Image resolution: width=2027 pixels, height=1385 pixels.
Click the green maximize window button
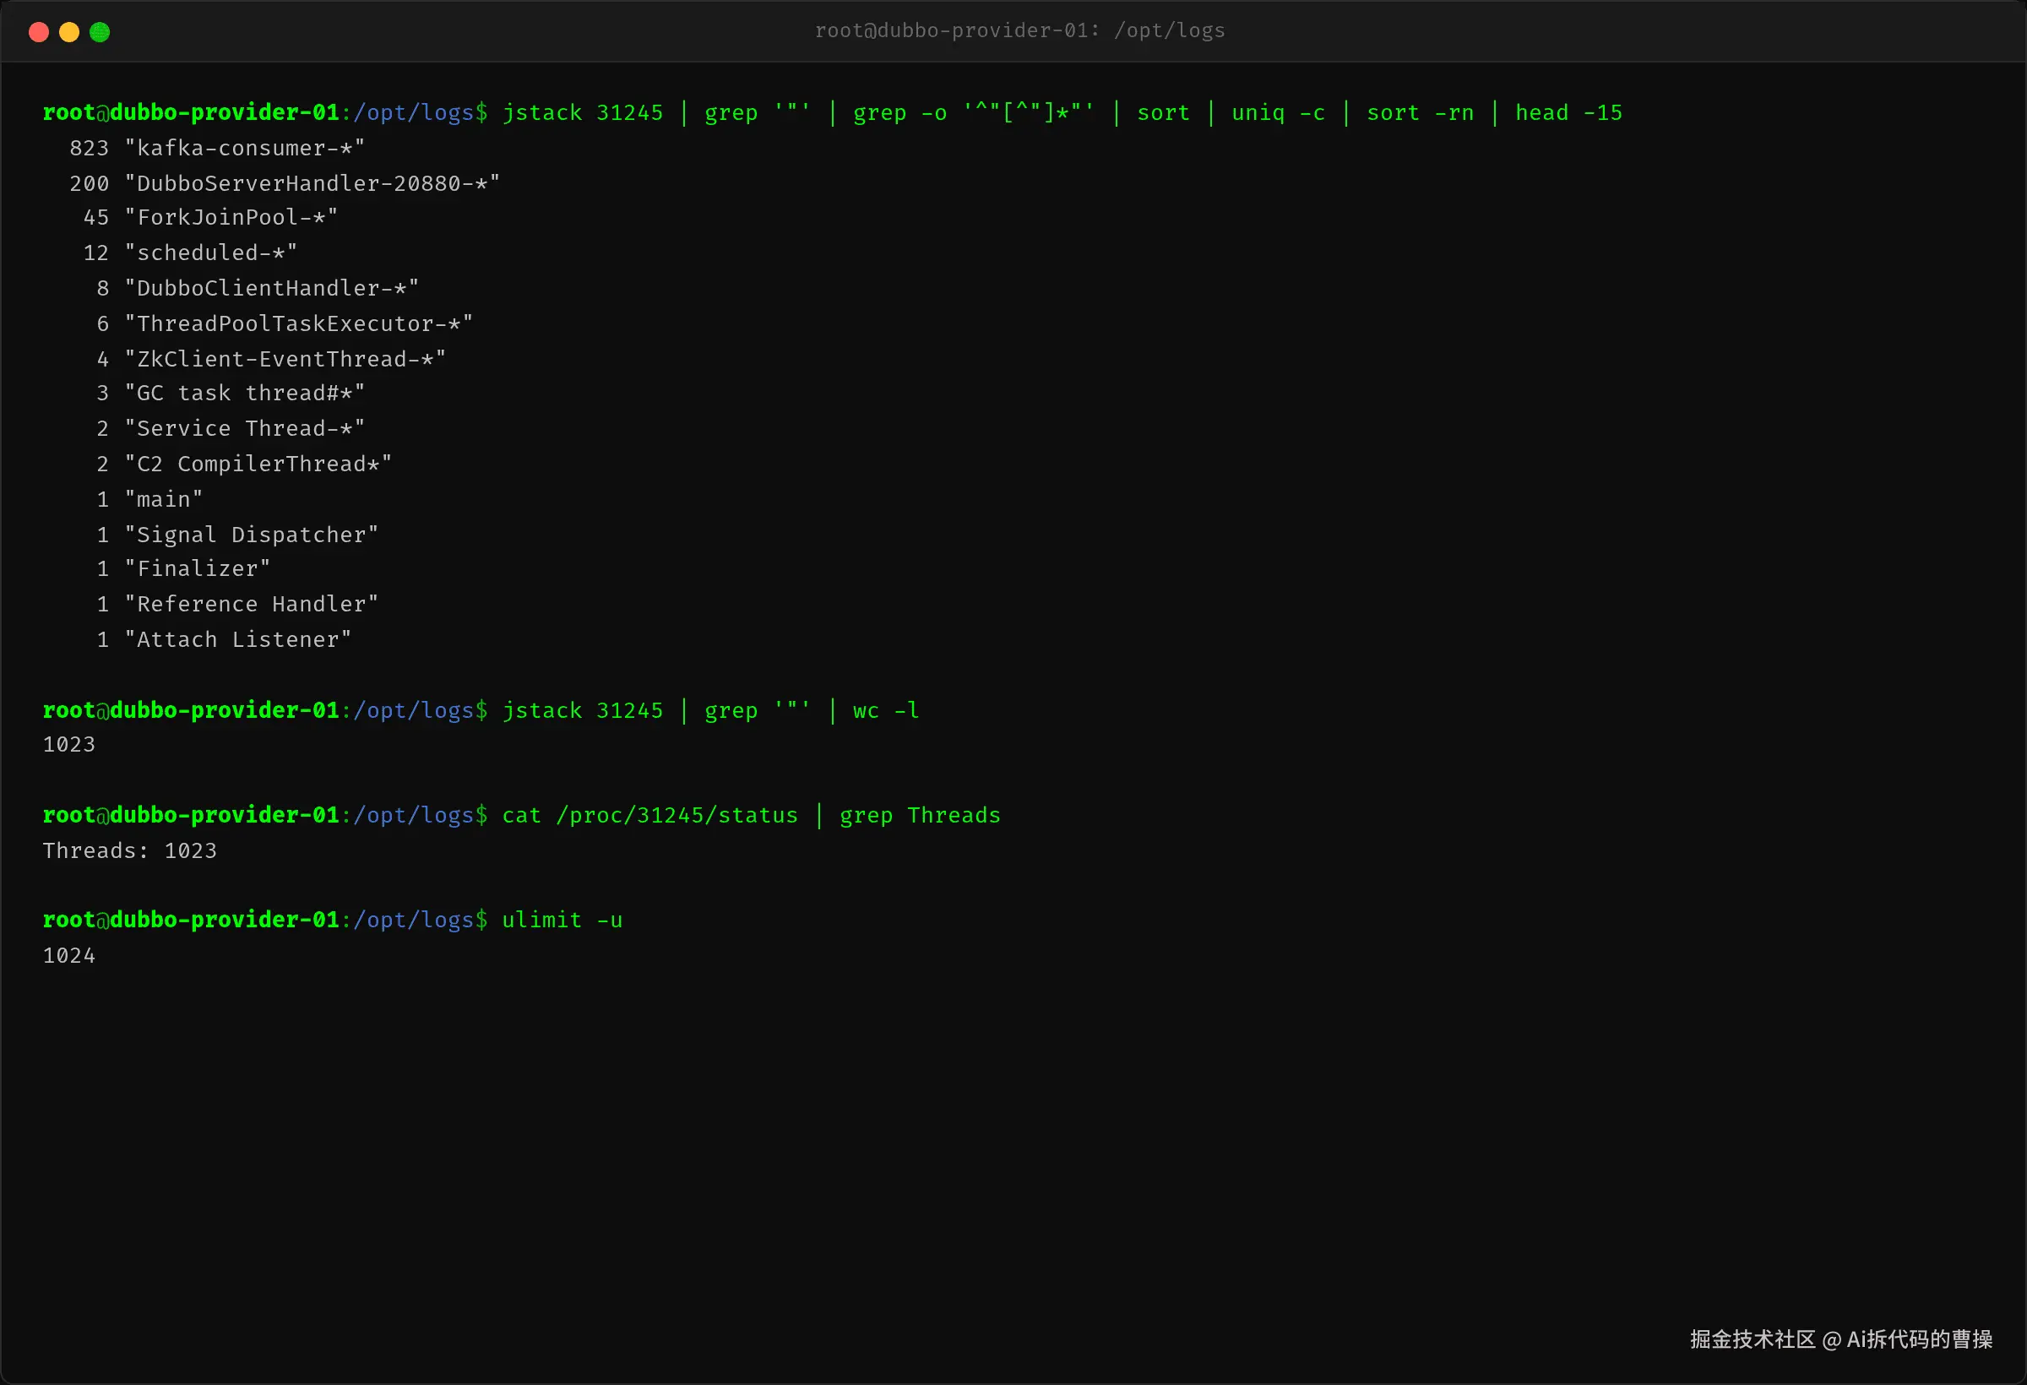point(100,32)
